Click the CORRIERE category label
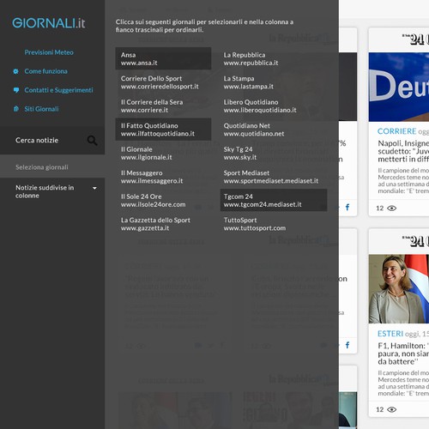Image resolution: width=429 pixels, height=429 pixels. tap(396, 131)
